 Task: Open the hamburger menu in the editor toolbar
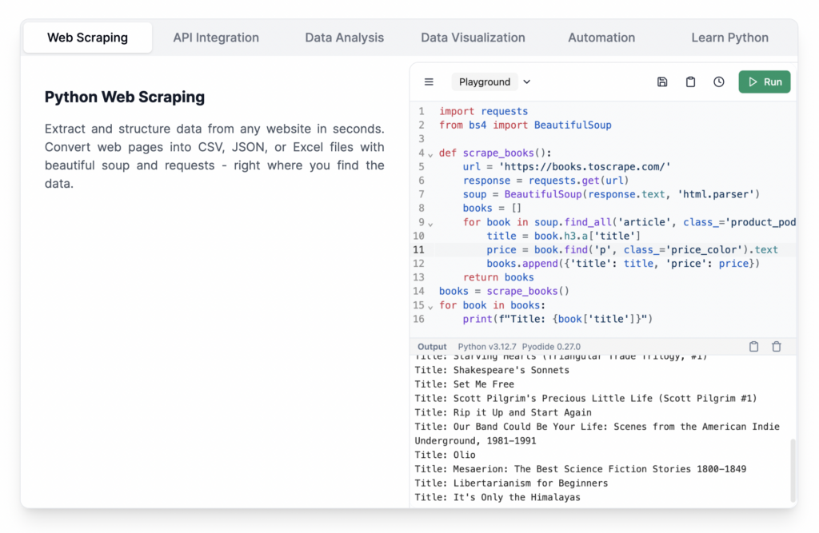[x=429, y=82]
